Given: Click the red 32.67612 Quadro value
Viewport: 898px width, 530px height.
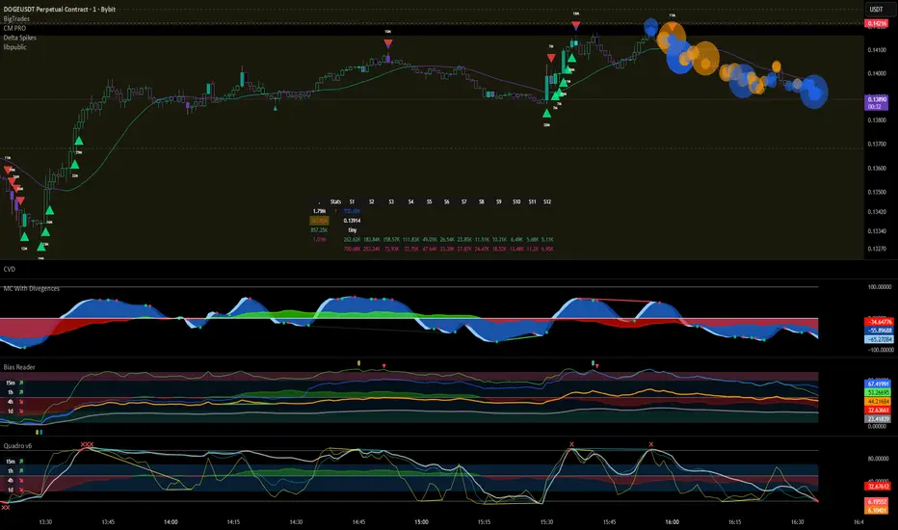Looking at the screenshot, I should pyautogui.click(x=878, y=487).
